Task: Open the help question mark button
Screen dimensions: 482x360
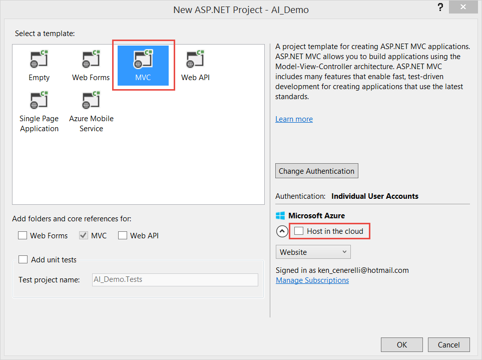Action: click(x=440, y=8)
